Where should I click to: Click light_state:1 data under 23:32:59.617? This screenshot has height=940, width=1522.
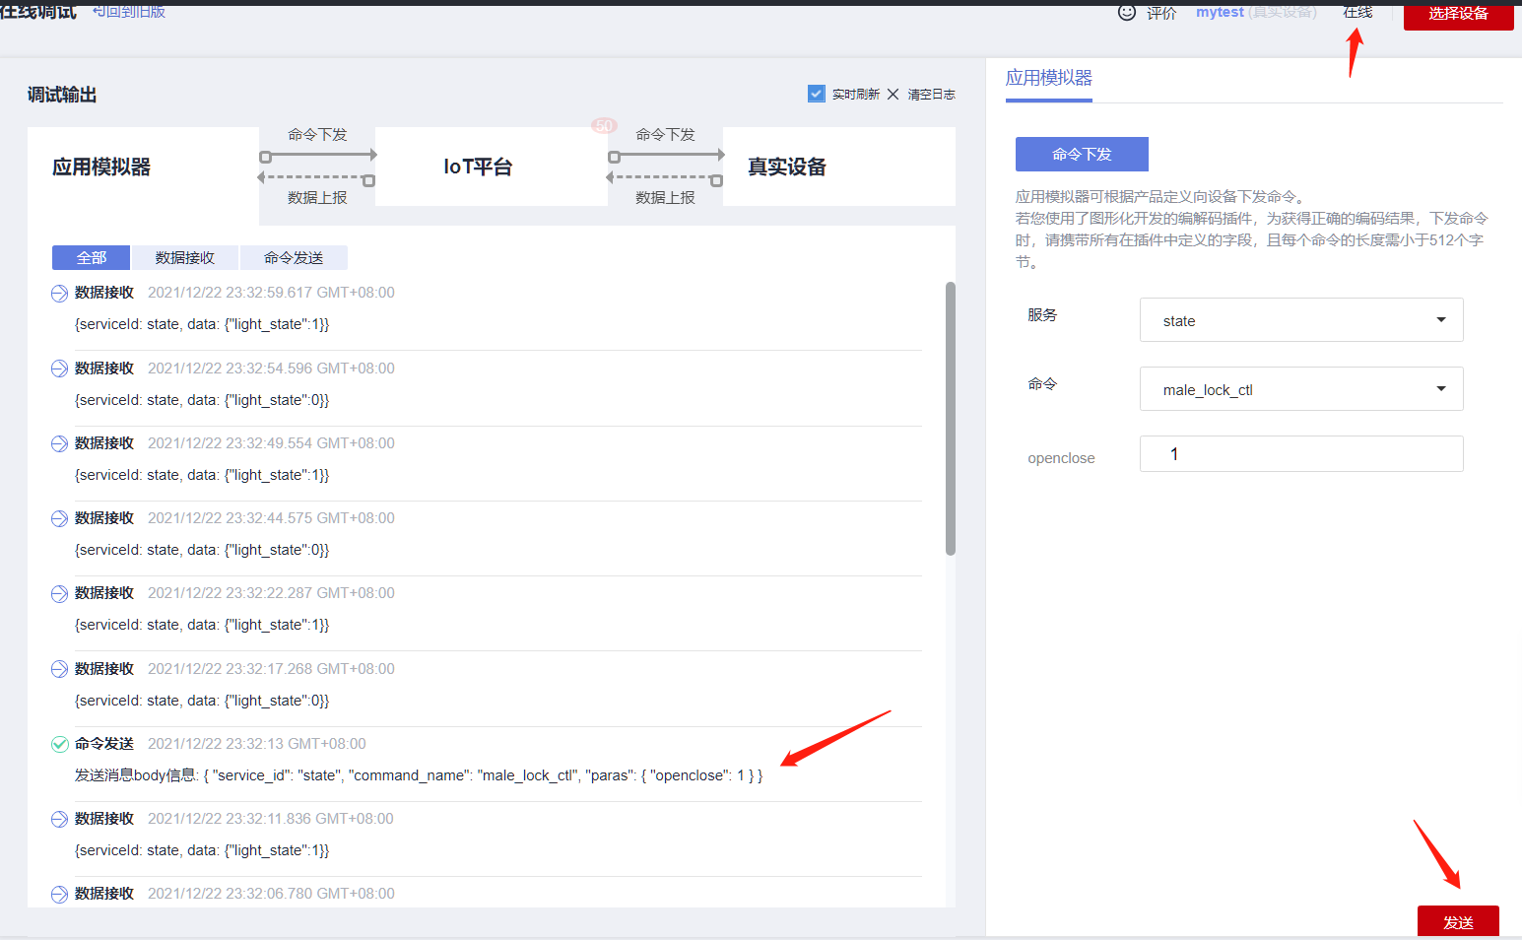(202, 324)
